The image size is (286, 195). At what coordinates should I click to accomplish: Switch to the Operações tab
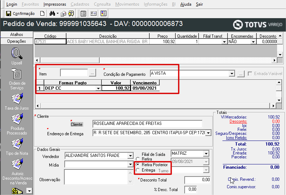coord(16,41)
